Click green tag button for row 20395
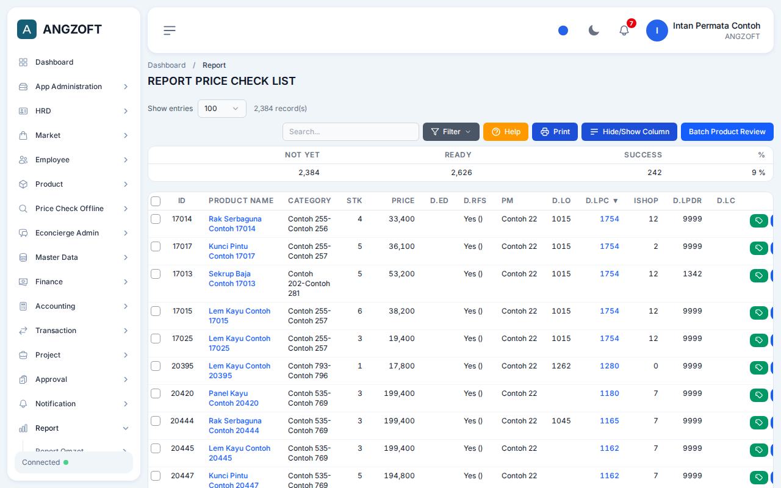The image size is (781, 488). (x=759, y=368)
